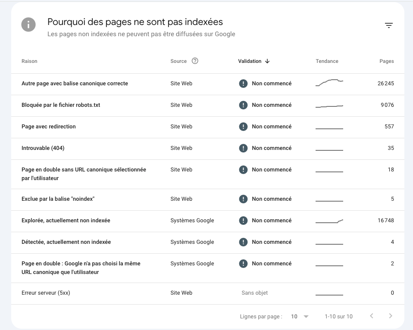Viewport: 413px width, 330px height.
Task: Click trend sparkline for Explorée row
Action: [329, 221]
